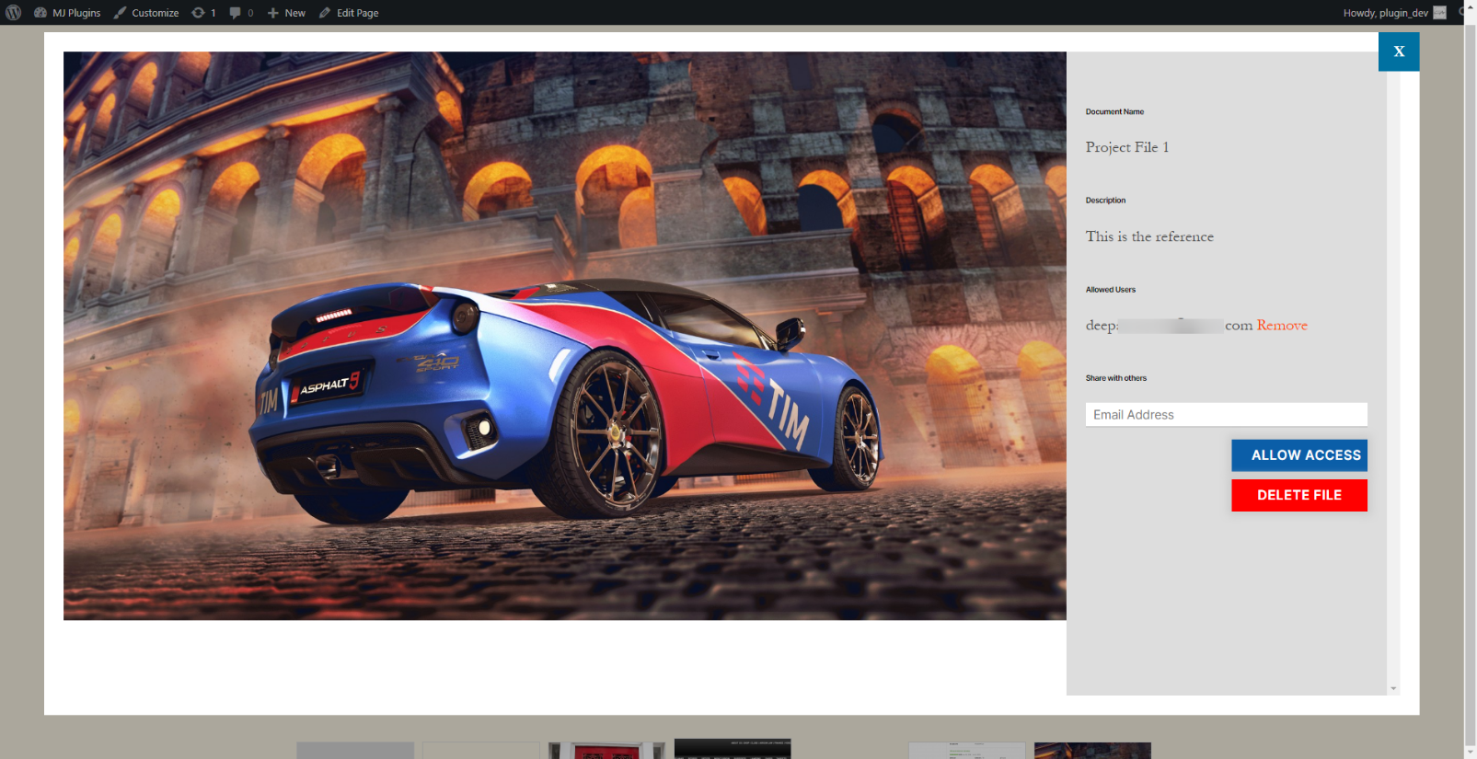The height and width of the screenshot is (759, 1477).
Task: Click the dark thumbnail below the modal at right
Action: 1092,751
